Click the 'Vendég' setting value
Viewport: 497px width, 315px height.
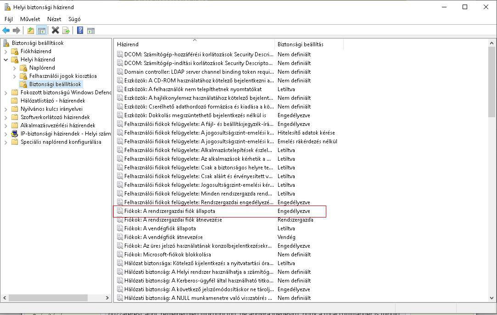coord(286,237)
